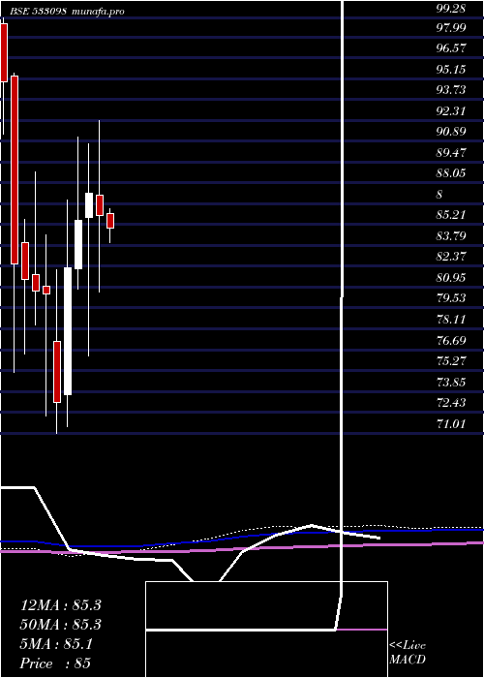Click the 90.89 price axis label
The image size is (484, 678).
[451, 132]
